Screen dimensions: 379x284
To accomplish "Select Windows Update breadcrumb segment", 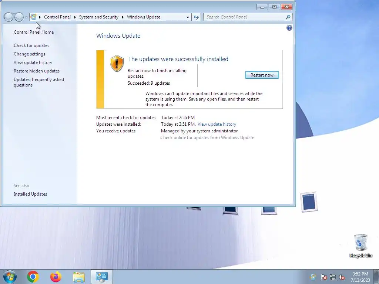I will point(144,17).
